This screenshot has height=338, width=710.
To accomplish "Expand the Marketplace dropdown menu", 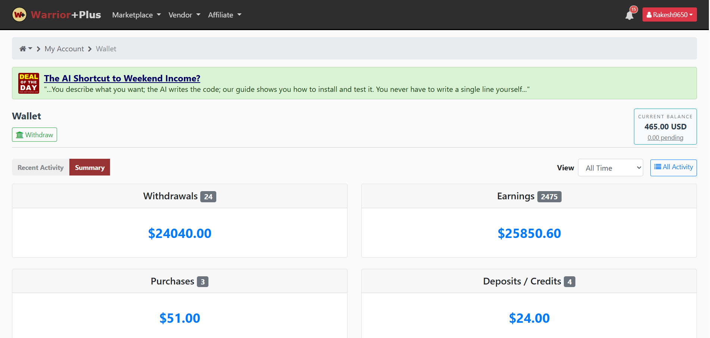I will (136, 15).
